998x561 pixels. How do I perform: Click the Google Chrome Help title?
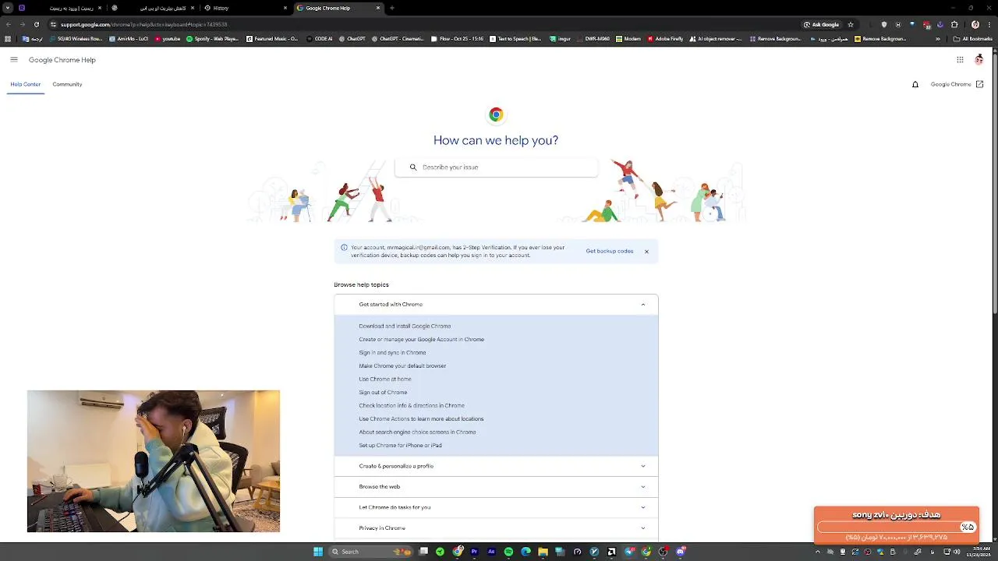62,60
